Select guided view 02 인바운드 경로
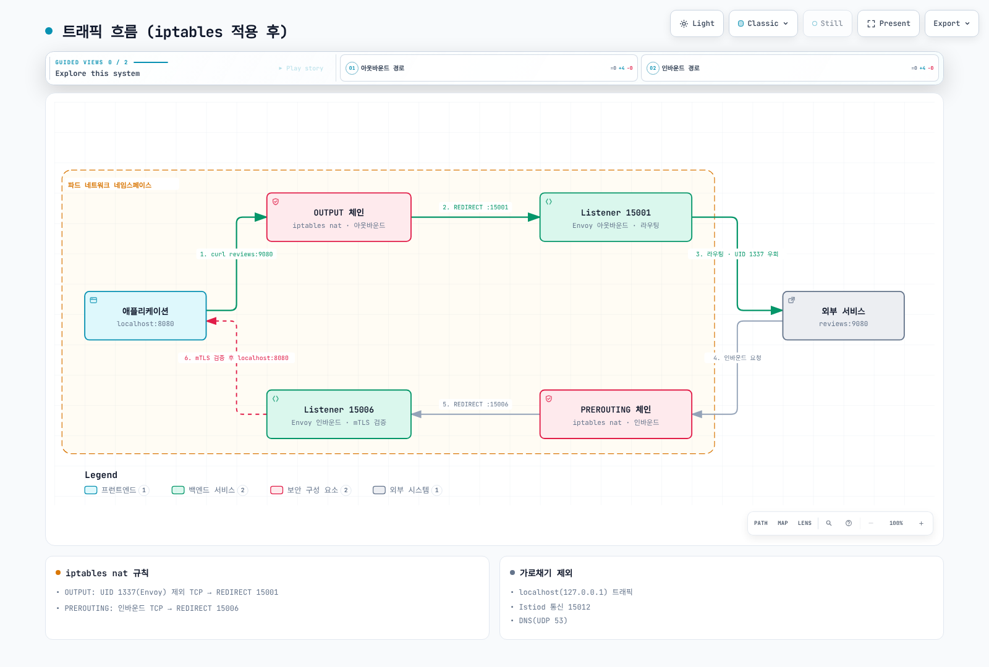This screenshot has height=667, width=989. pyautogui.click(x=789, y=68)
